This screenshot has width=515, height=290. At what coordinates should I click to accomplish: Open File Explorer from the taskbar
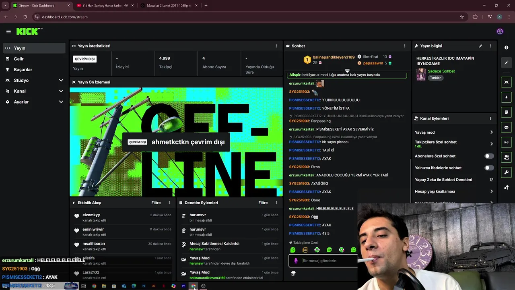[104, 286]
